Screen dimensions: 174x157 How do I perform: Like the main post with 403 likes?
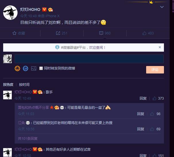click(144, 33)
